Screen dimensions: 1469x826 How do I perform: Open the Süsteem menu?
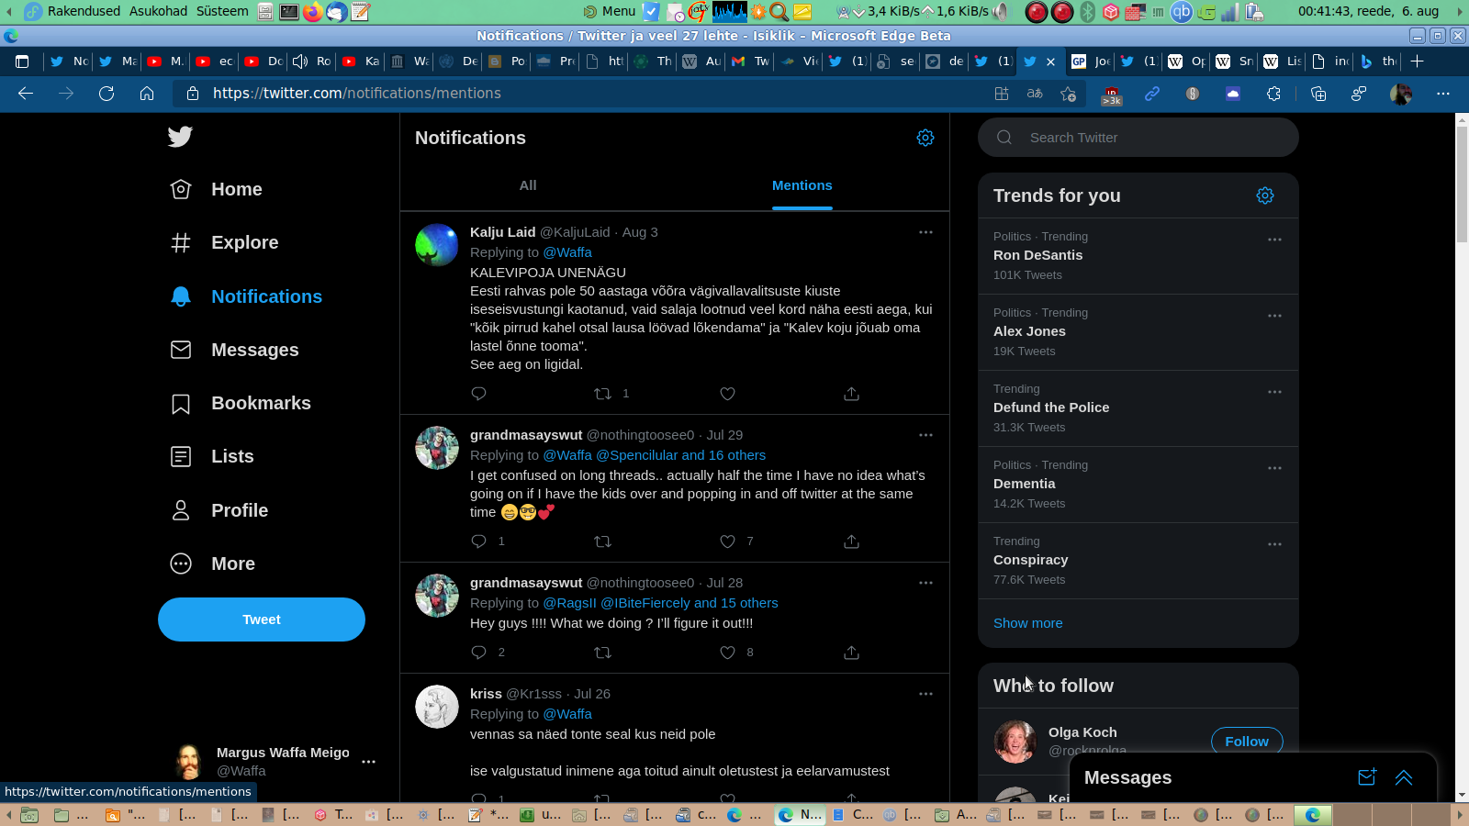[222, 11]
